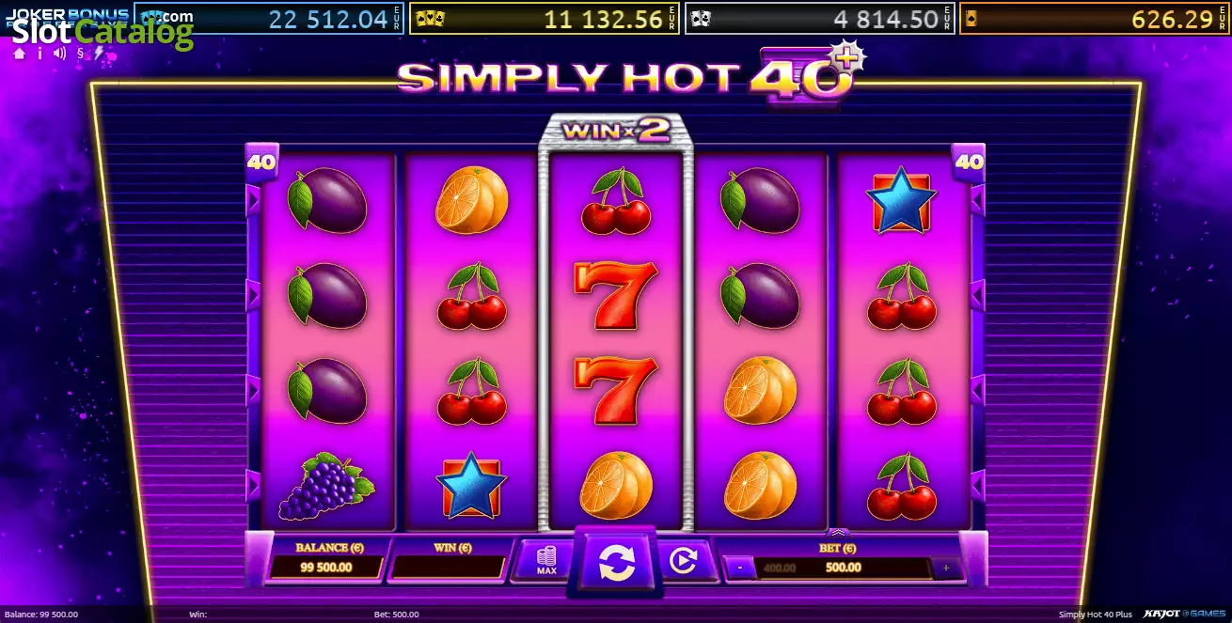Select the right 40 paylines badge
Viewport: 1232px width, 623px height.
[969, 162]
